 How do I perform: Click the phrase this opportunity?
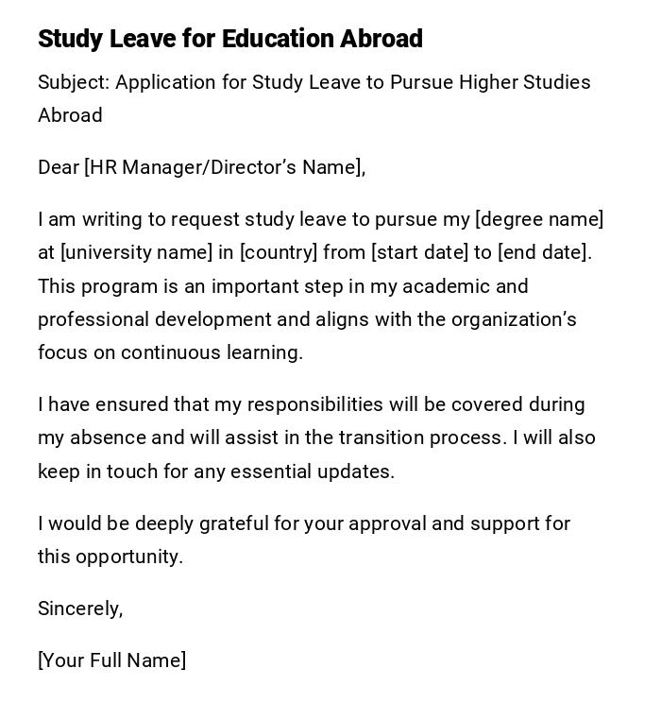tap(110, 557)
